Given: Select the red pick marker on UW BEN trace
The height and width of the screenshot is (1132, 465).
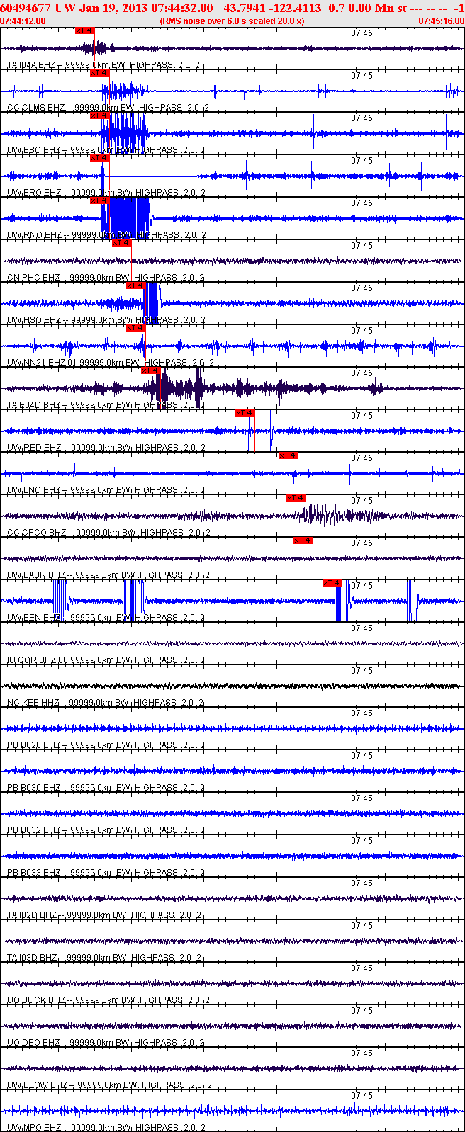Looking at the screenshot, I should 332,583.
